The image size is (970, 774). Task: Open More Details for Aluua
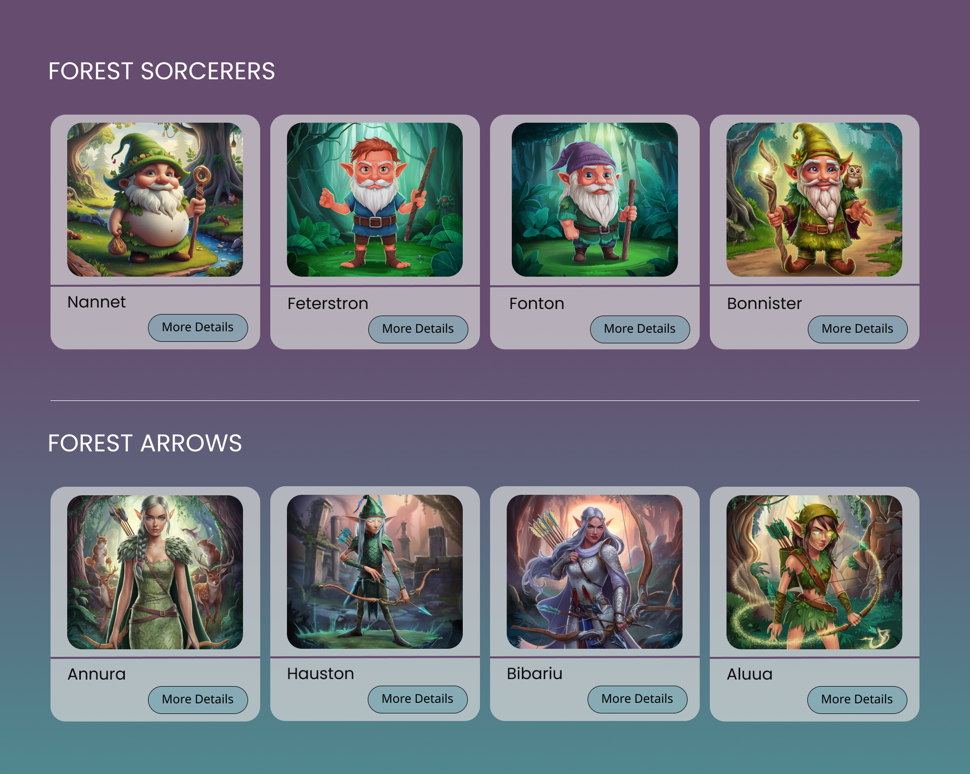pyautogui.click(x=857, y=700)
